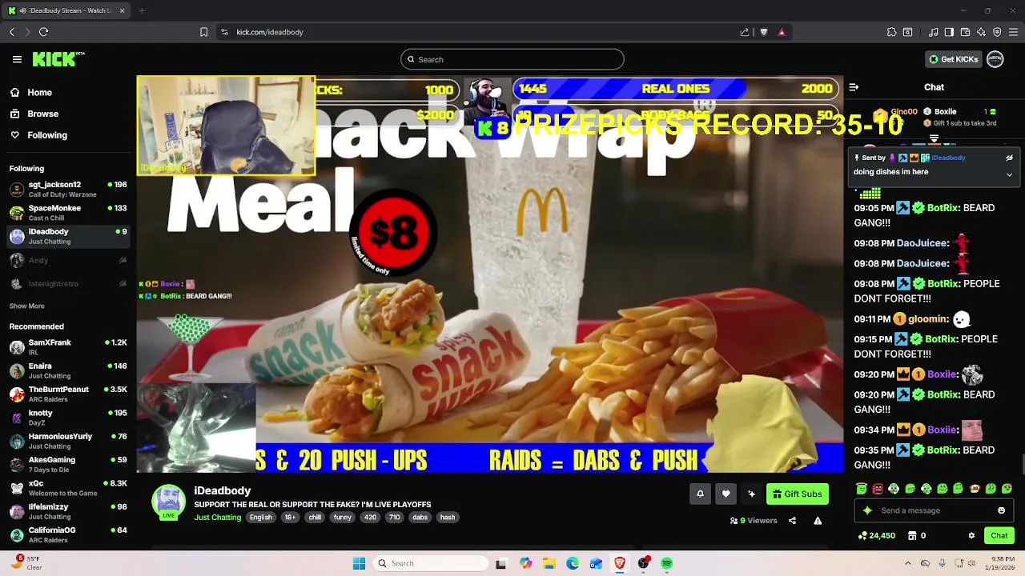
Task: Select the 'chill' tag
Action: click(x=315, y=518)
